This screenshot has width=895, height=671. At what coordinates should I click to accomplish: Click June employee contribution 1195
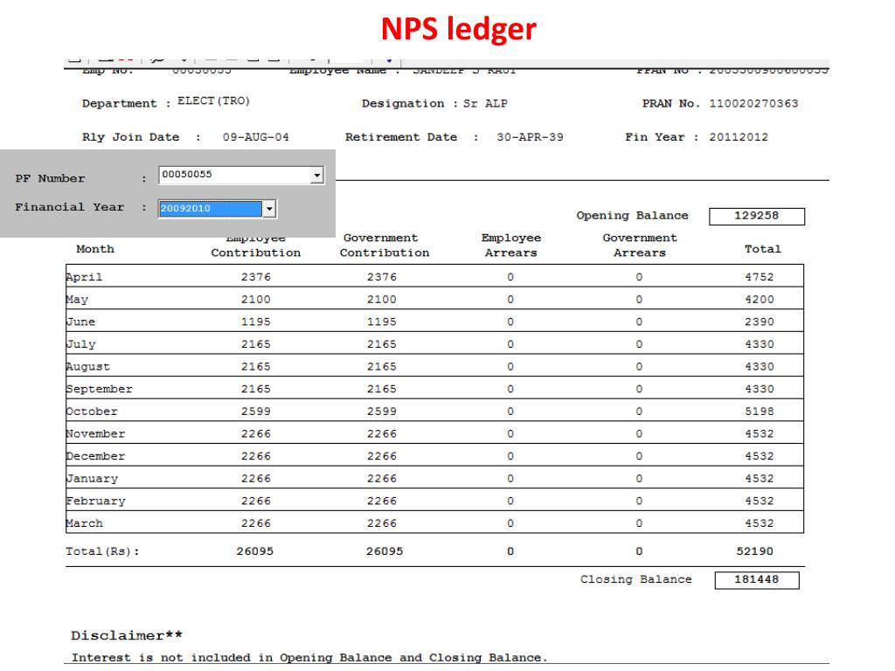pos(256,322)
